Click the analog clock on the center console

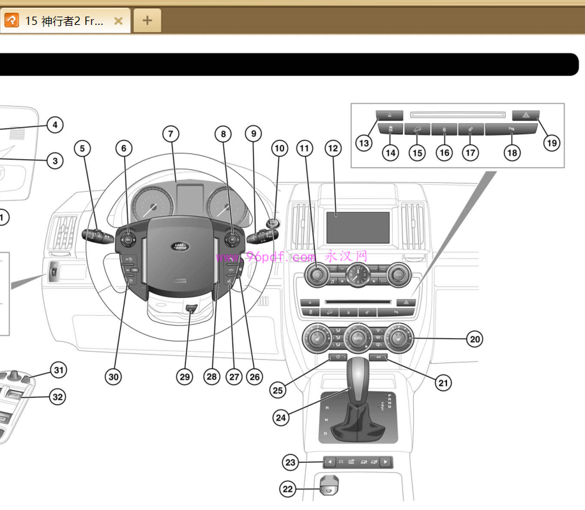click(x=358, y=276)
